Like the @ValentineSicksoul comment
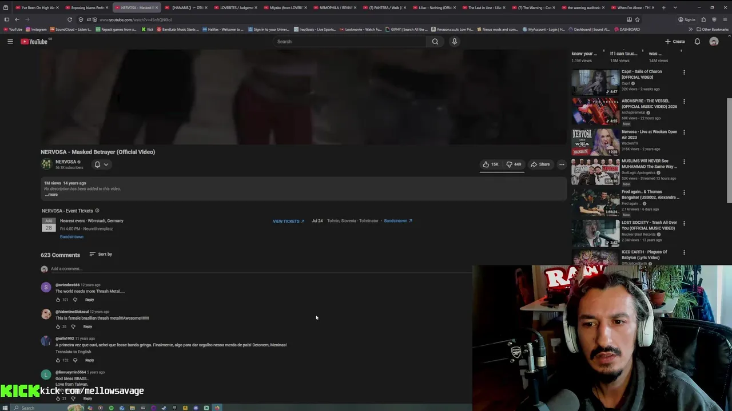This screenshot has height=411, width=732. pos(58,327)
